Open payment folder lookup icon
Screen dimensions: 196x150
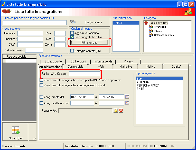116,110
